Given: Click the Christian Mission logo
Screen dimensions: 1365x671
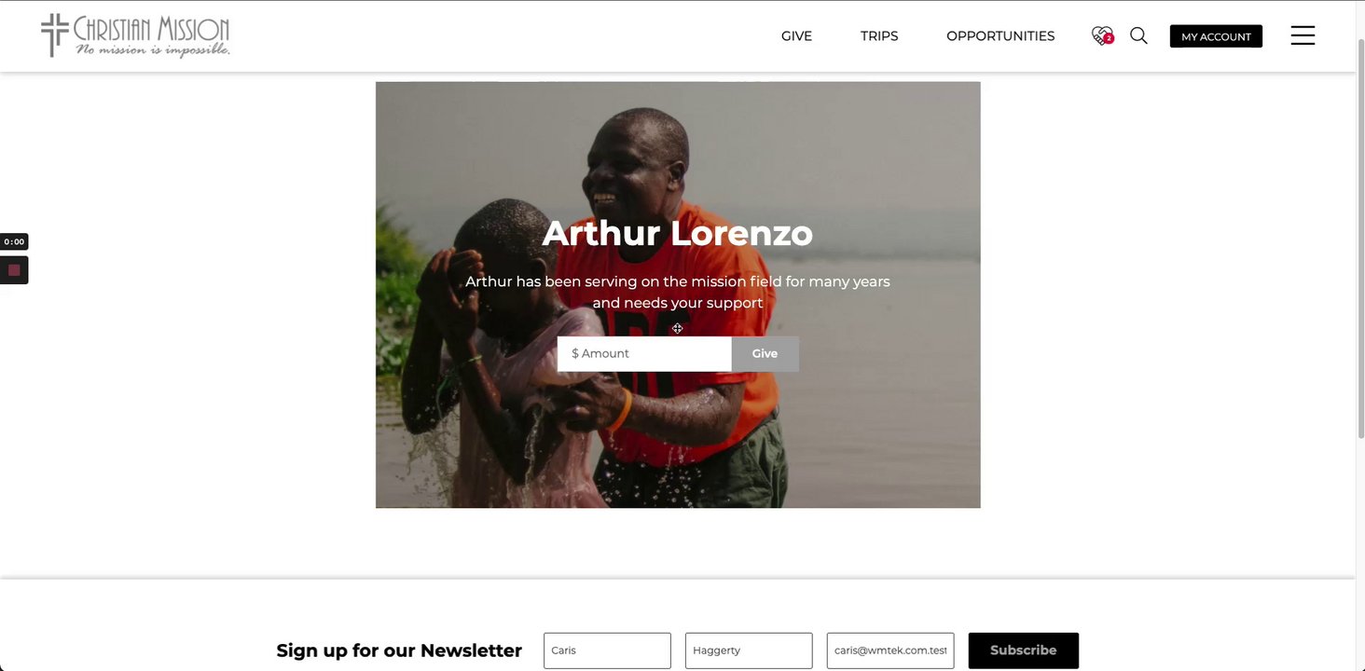Looking at the screenshot, I should click(135, 35).
